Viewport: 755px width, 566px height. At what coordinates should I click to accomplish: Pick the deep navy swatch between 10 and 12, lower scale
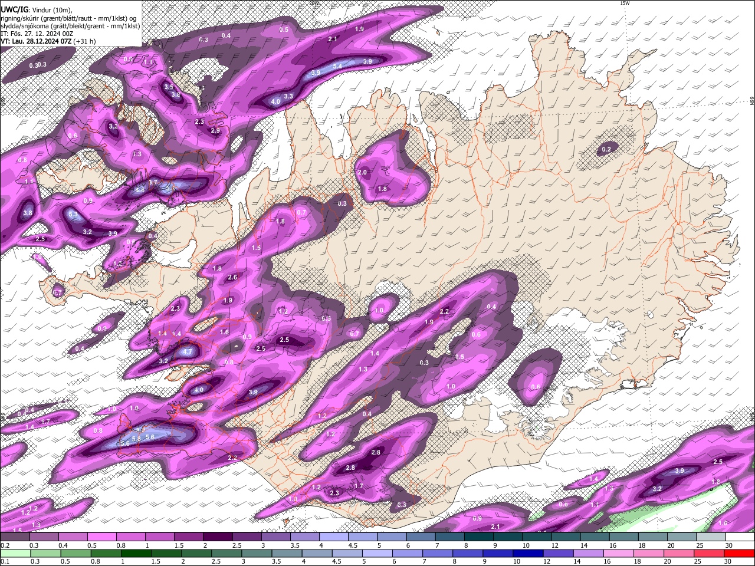[x=528, y=553]
